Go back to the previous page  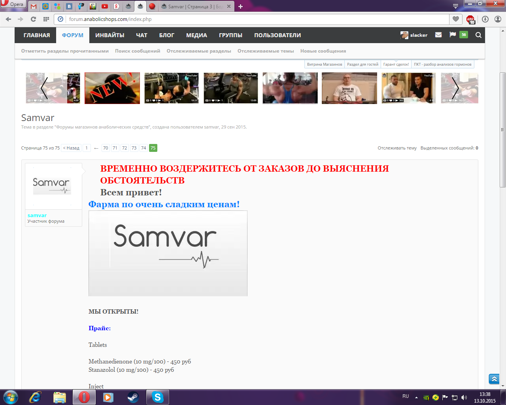[x=8, y=19]
